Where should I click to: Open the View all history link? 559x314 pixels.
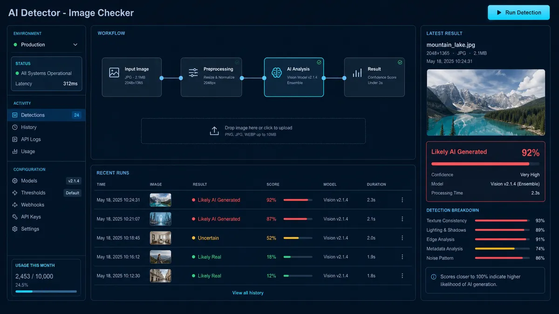coord(248,293)
